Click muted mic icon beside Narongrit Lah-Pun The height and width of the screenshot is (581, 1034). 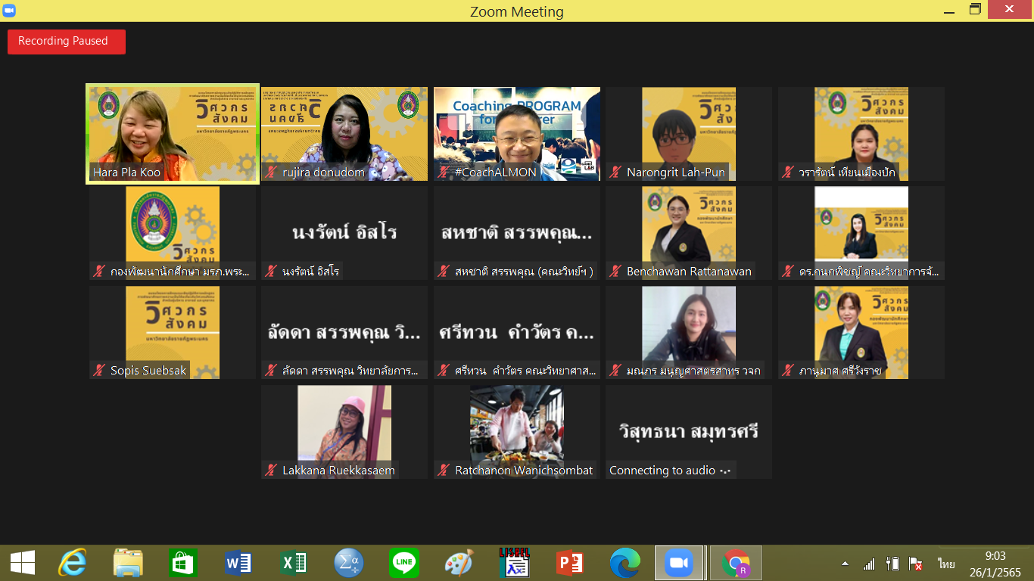(x=615, y=172)
